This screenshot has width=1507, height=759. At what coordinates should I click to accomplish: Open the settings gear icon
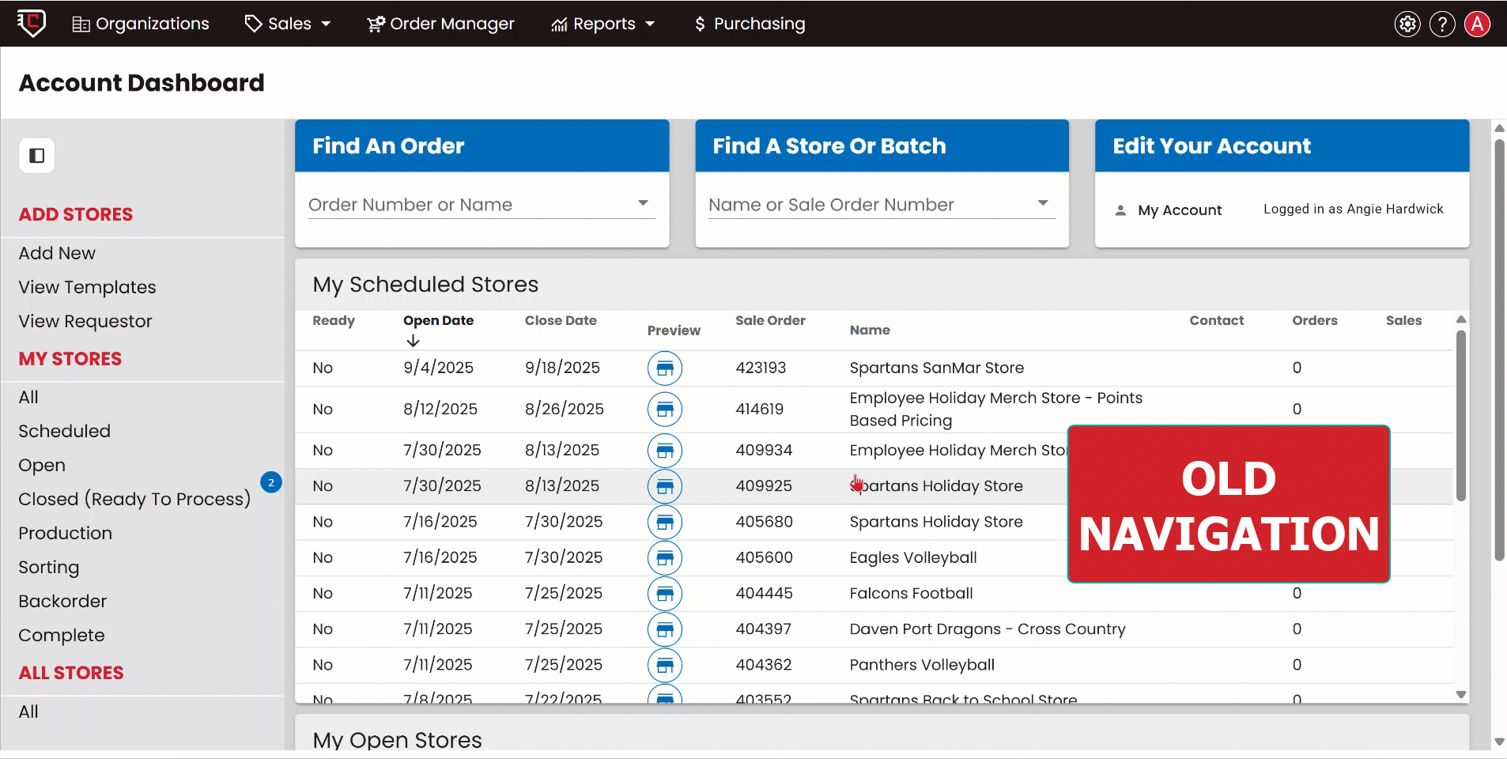[x=1407, y=24]
